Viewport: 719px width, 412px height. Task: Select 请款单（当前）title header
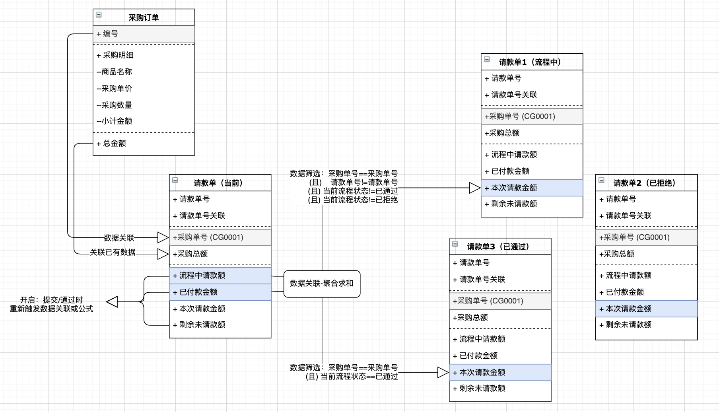[x=220, y=183]
